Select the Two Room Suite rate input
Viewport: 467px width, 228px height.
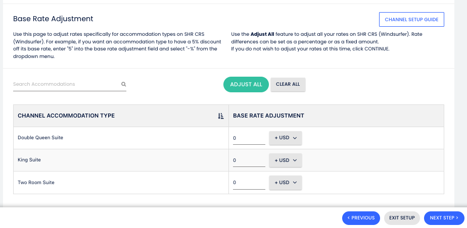(x=249, y=183)
